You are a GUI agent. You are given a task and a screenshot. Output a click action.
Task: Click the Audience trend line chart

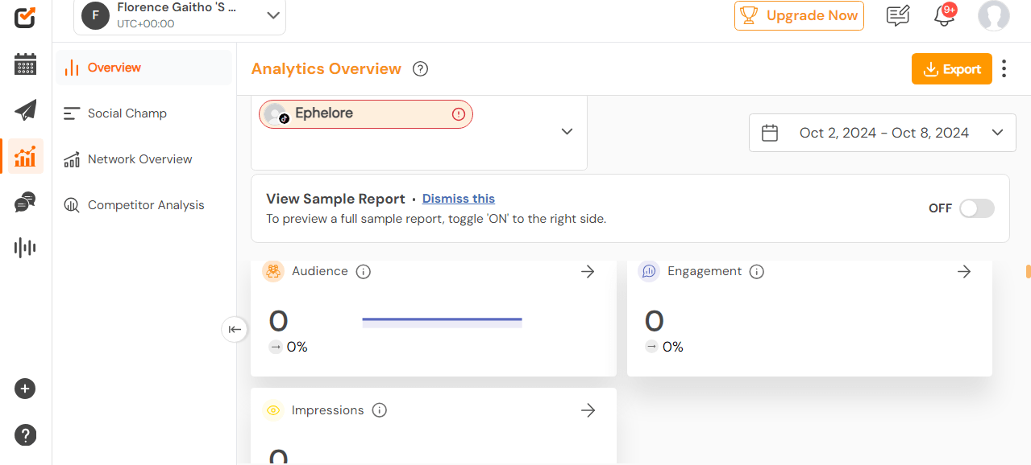click(x=443, y=322)
